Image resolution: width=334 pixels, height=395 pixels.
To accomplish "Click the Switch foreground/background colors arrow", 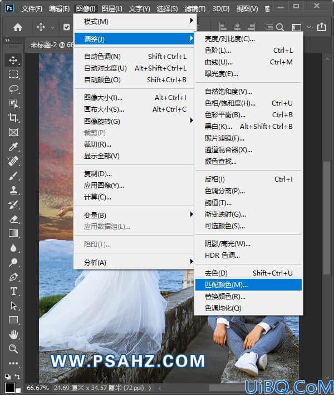I will tap(17, 377).
